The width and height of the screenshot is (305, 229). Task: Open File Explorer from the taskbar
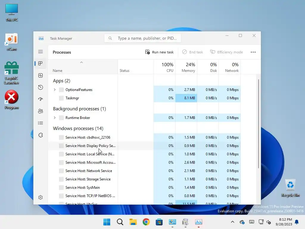click(x=133, y=222)
